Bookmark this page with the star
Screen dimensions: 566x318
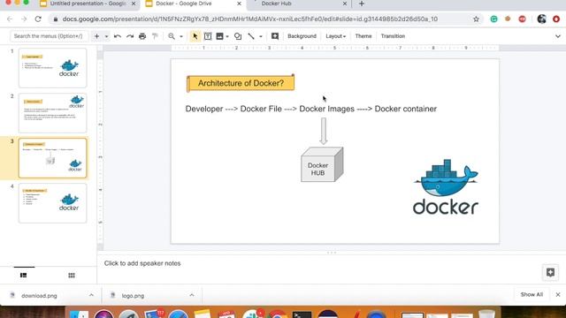coord(476,19)
